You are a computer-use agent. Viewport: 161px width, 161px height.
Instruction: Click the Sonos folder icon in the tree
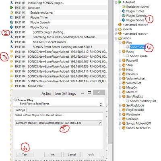pos(120,38)
